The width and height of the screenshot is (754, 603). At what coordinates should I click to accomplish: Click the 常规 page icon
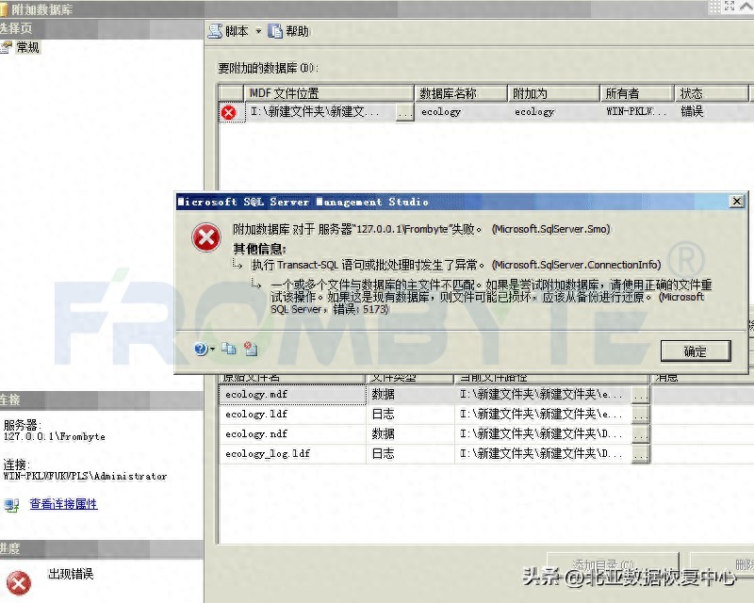(7, 47)
